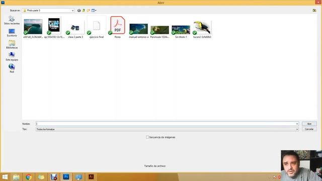Image resolution: width=322 pixels, height=181 pixels.
Task: Click the Abrir button
Action: [309, 124]
